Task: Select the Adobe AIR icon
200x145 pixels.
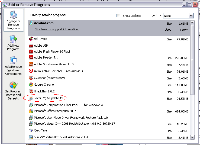Action: (31, 46)
